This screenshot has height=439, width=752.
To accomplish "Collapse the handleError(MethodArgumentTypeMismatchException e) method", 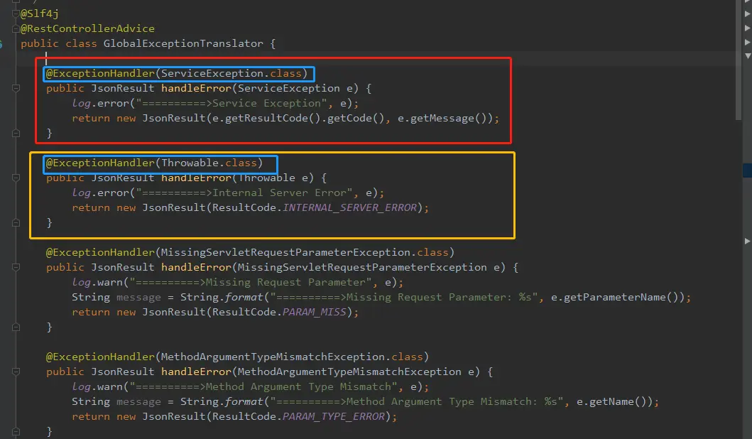I will (16, 372).
